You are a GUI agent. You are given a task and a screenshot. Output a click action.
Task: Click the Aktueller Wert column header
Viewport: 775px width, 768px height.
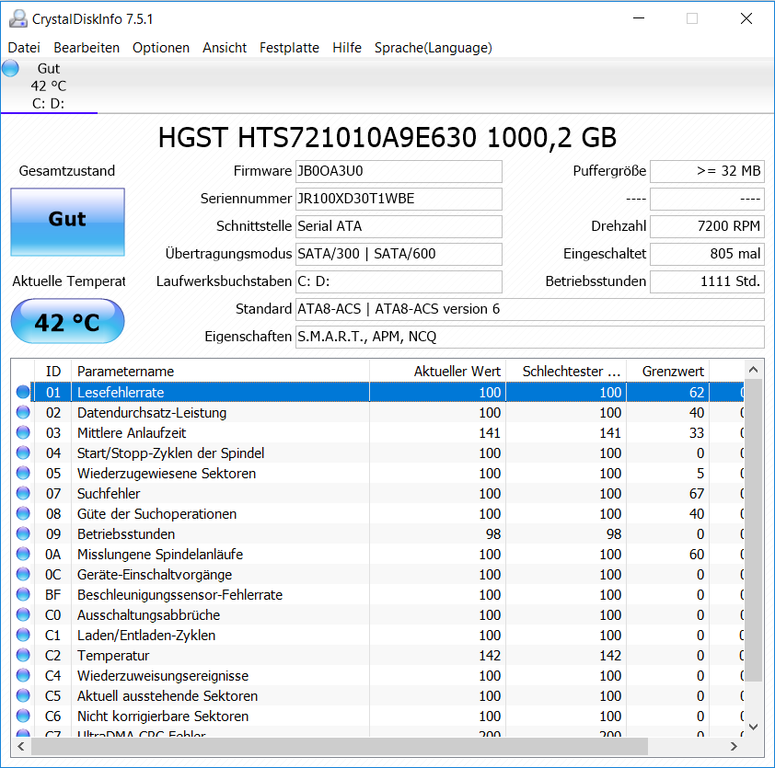pyautogui.click(x=437, y=371)
